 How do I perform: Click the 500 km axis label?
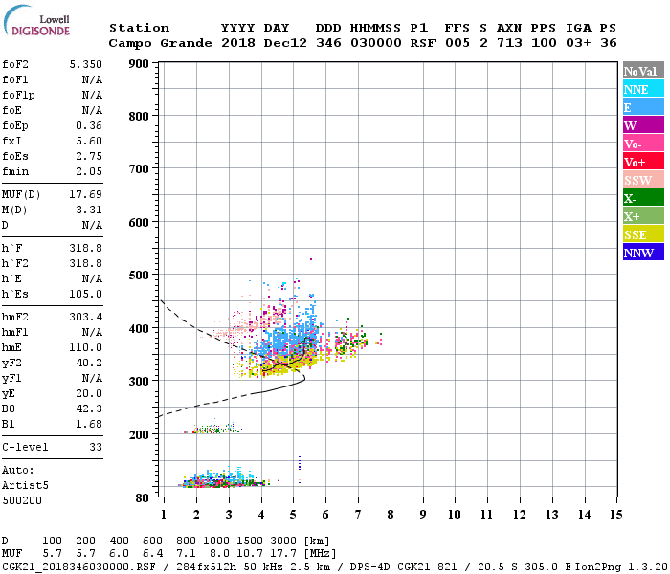click(139, 276)
